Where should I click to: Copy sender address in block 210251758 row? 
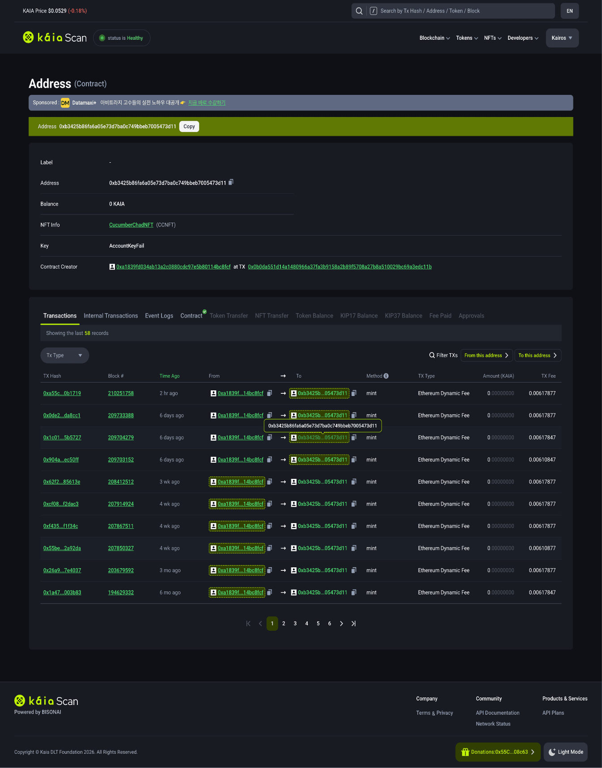tap(270, 393)
